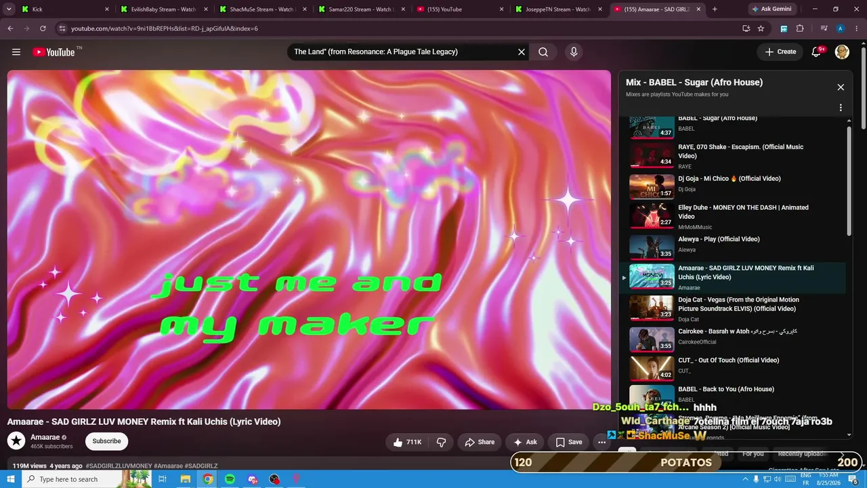Open the Chrome Extensions puzzle menu
This screenshot has height=488, width=867.
pyautogui.click(x=800, y=28)
